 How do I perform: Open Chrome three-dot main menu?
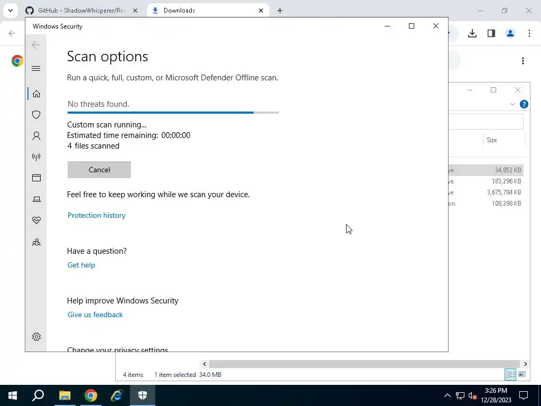click(x=529, y=33)
